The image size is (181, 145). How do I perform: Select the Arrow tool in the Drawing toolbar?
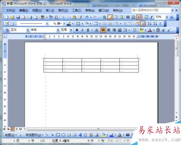[52, 135]
